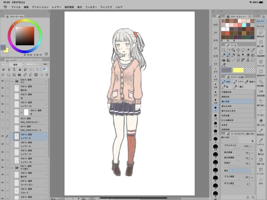The width and height of the screenshot is (267, 200).
Task: Select the Gradient tool
Action: click(229, 60)
